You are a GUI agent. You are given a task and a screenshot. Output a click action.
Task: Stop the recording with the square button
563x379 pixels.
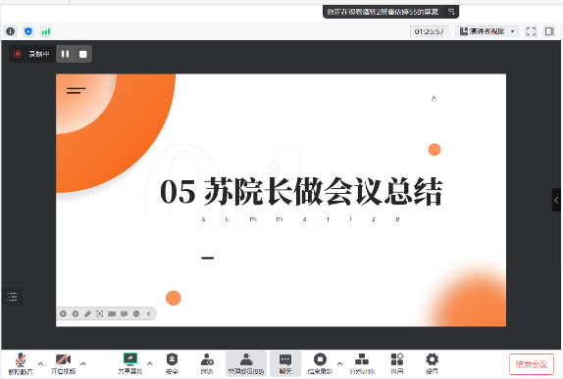click(83, 54)
